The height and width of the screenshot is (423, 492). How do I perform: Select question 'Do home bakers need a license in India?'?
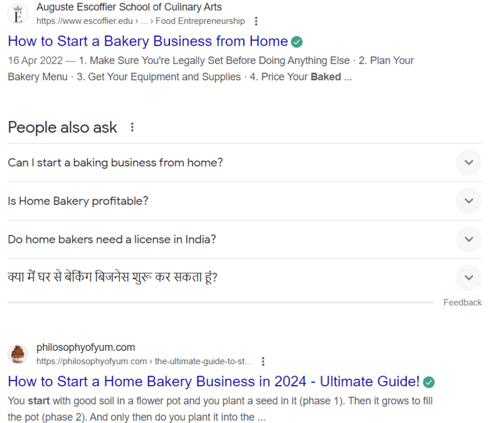tap(112, 239)
